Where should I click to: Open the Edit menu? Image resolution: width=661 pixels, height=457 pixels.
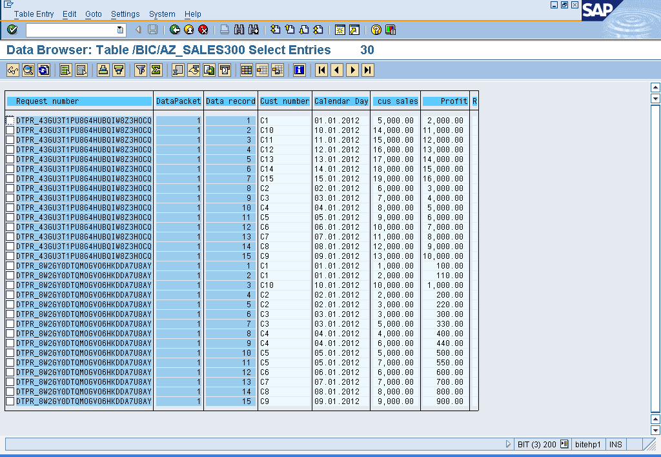coord(69,14)
